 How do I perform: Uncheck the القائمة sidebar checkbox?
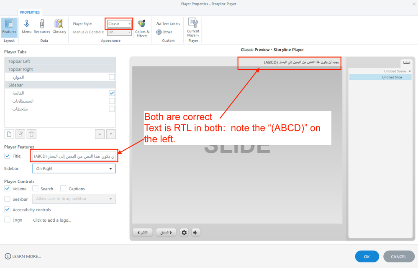tap(112, 93)
